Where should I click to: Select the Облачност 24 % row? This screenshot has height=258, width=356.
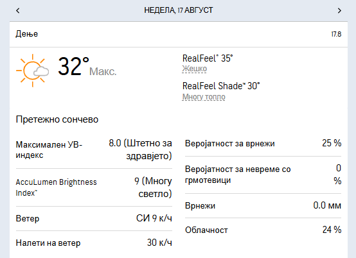click(x=263, y=230)
